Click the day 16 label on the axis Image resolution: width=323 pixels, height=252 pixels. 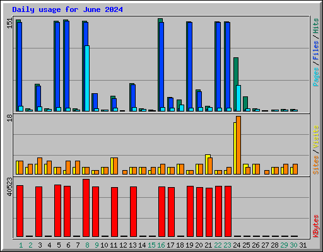161,245
